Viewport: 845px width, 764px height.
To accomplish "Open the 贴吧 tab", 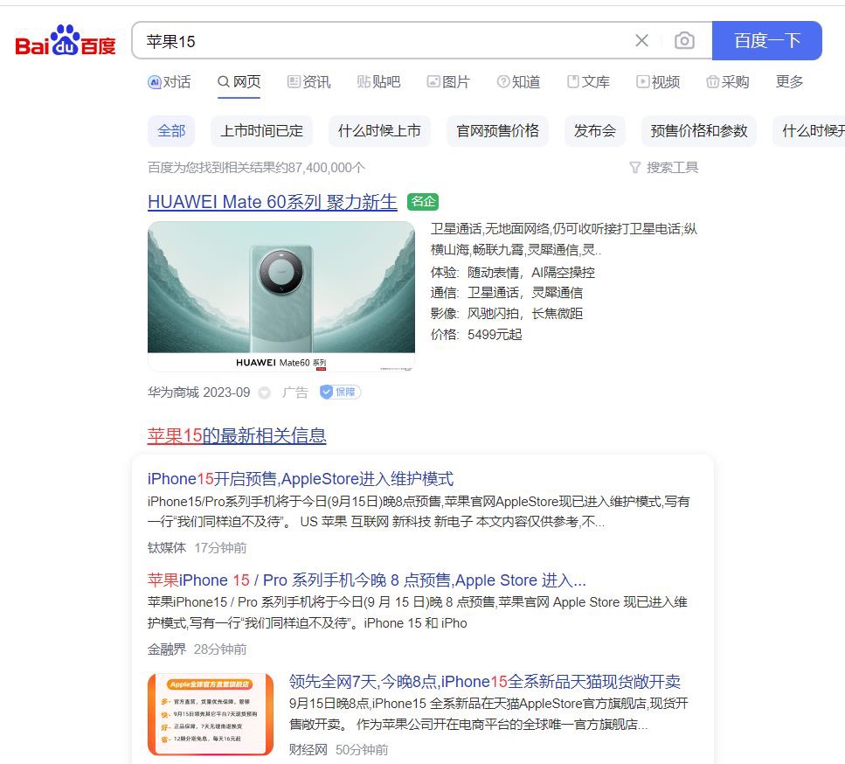I will pyautogui.click(x=379, y=82).
